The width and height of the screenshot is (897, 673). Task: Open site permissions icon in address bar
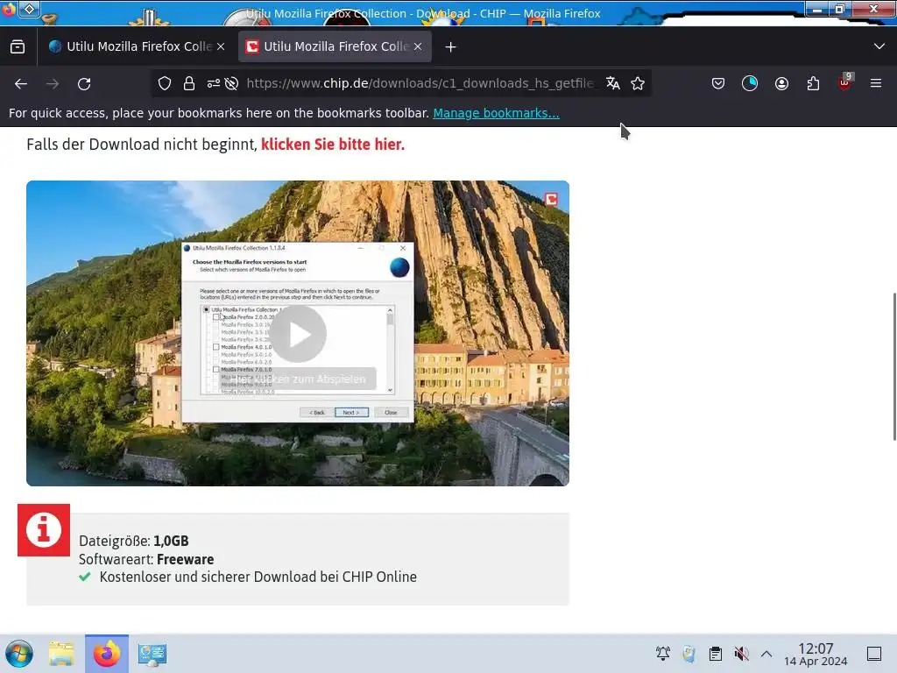pos(214,83)
